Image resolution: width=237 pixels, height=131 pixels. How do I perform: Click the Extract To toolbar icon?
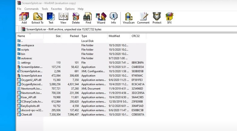pyautogui.click(x=37, y=18)
